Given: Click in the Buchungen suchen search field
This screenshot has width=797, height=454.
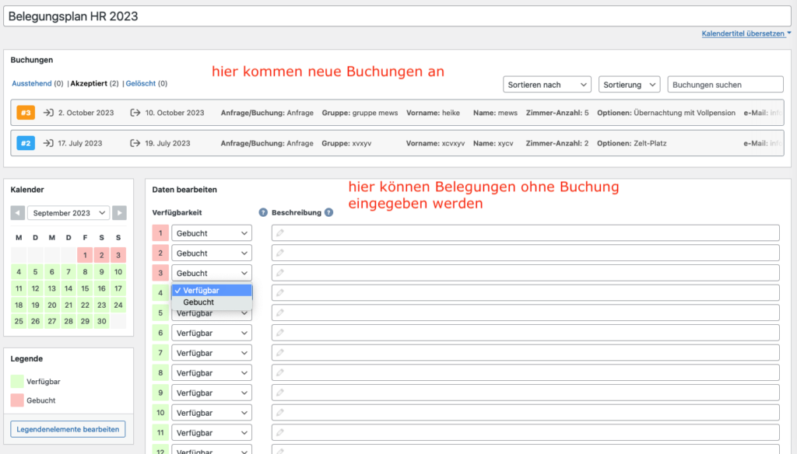Looking at the screenshot, I should tap(725, 85).
